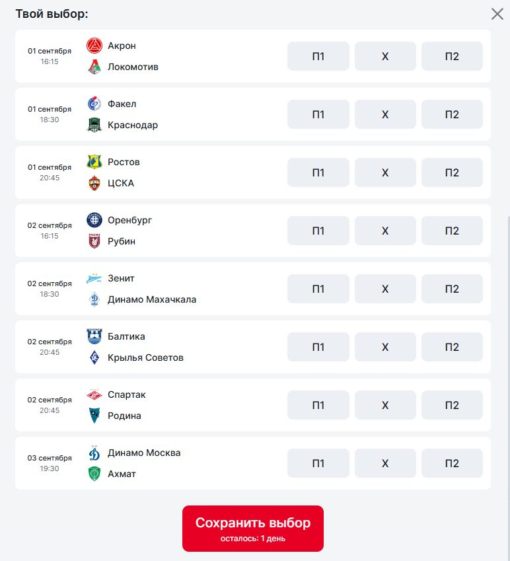Choose П1 for Динамо Москва vs Ахмат
Screen dimensions: 510x561
coord(318,463)
